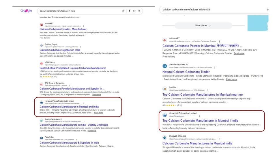277x156 pixels.
Task: Click the chemienterprises.in favicon
Action: click(x=165, y=66)
